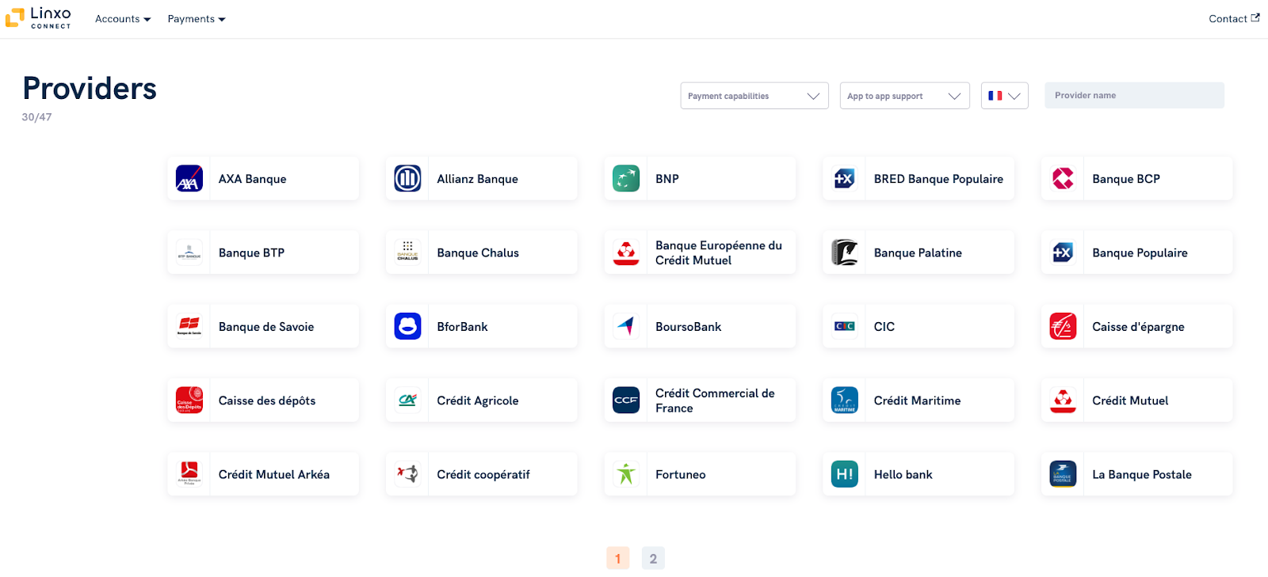Screen dimensions: 1268x577
Task: Click the Banque Chalus logo icon
Action: [407, 252]
